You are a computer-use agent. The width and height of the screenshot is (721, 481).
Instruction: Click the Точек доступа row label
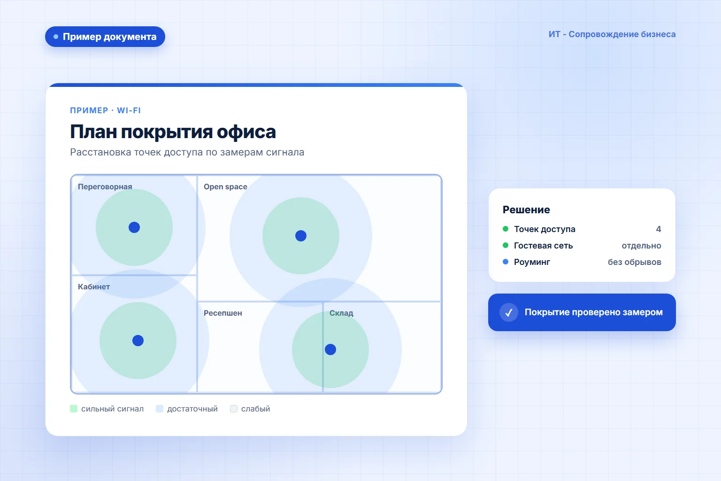(x=545, y=229)
